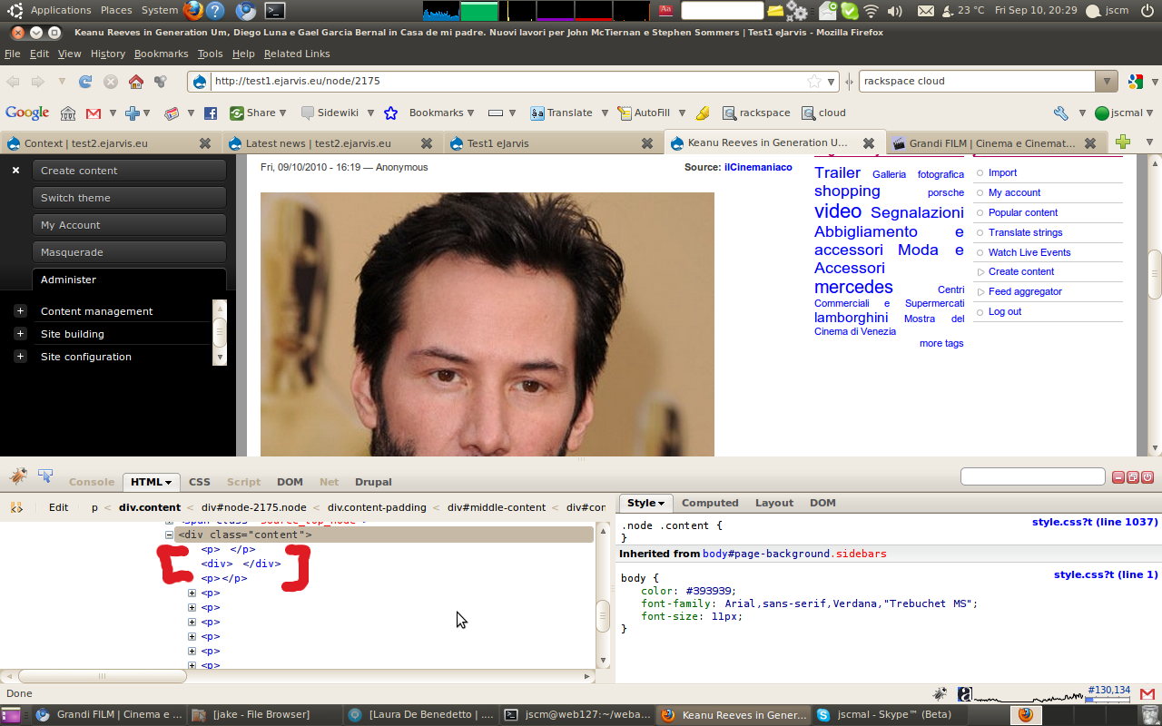Viewport: 1162px width, 726px height.
Task: Open the Tools menu
Action: tap(210, 54)
